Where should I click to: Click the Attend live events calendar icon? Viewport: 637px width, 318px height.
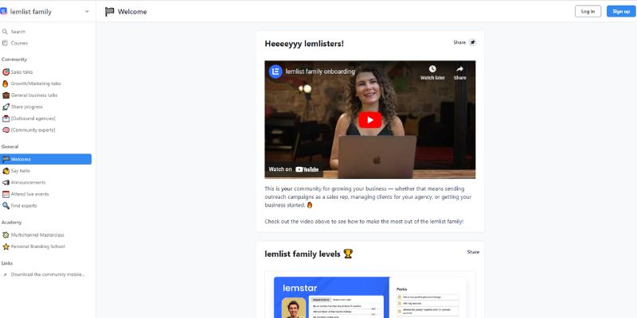(x=6, y=194)
